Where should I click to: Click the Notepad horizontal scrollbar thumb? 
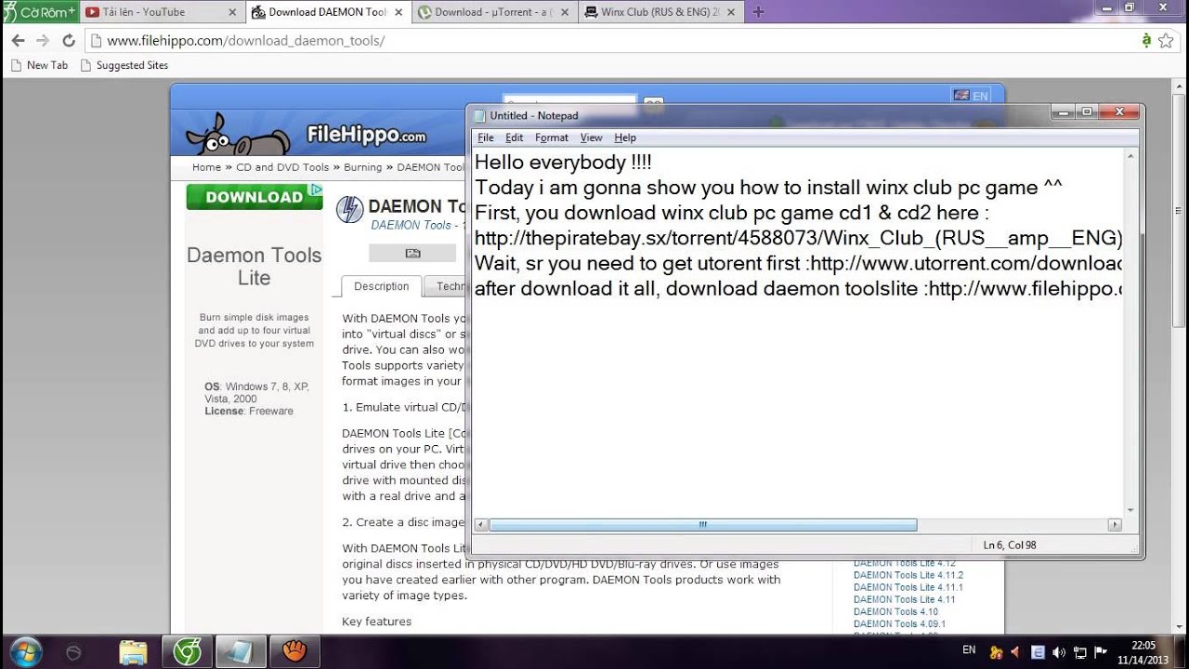[702, 525]
